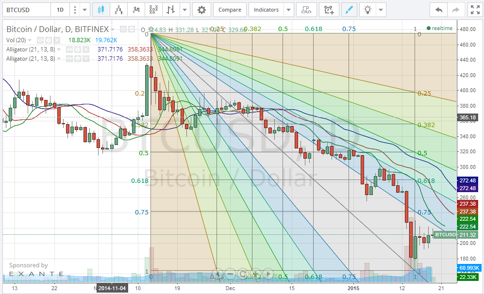Open first Alligator indicator settings gear
Screen dimensions: 484x294
[78, 49]
